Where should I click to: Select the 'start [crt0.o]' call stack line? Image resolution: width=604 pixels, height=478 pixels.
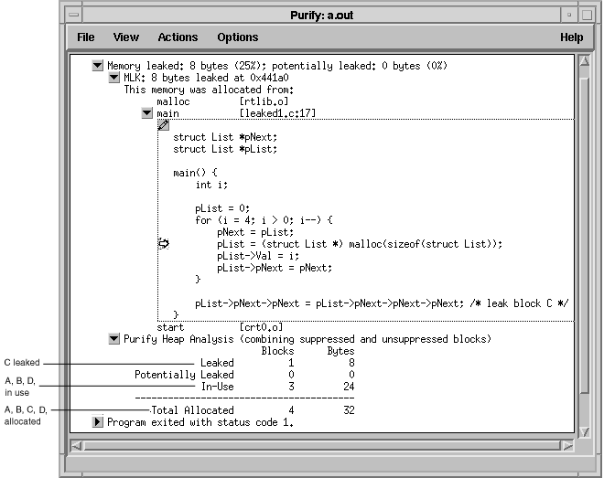pos(220,327)
